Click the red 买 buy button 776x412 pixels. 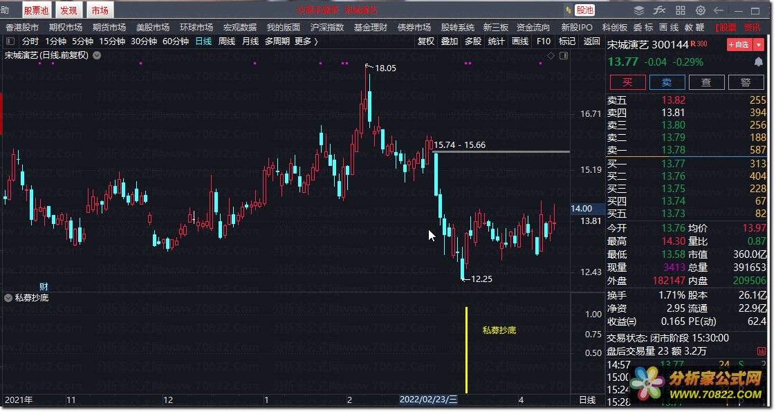point(627,82)
